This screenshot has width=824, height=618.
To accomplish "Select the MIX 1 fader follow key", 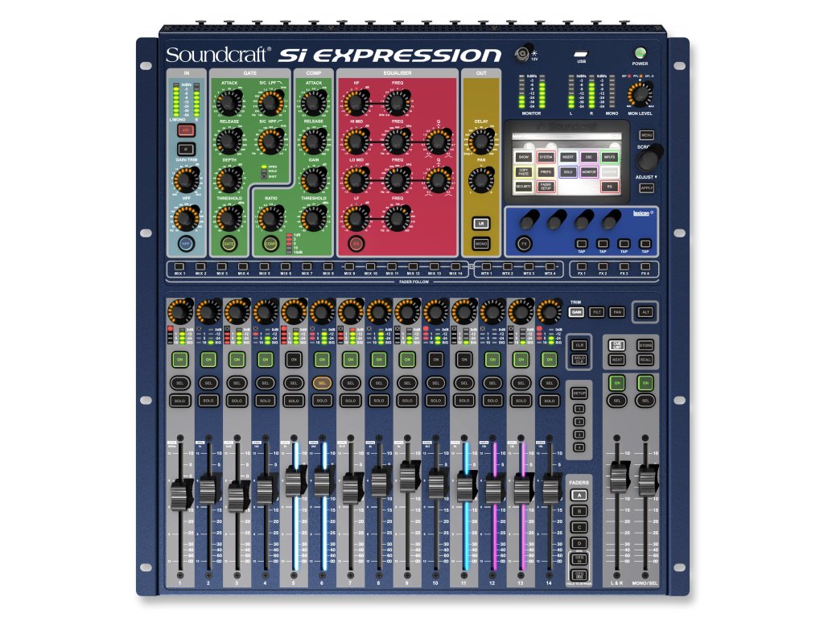I will (x=179, y=267).
